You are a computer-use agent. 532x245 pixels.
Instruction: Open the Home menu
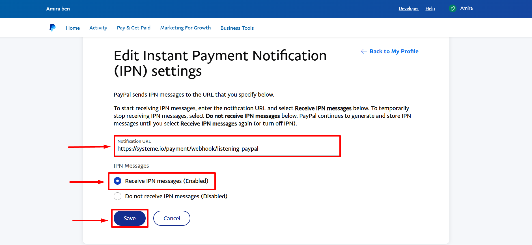(73, 28)
